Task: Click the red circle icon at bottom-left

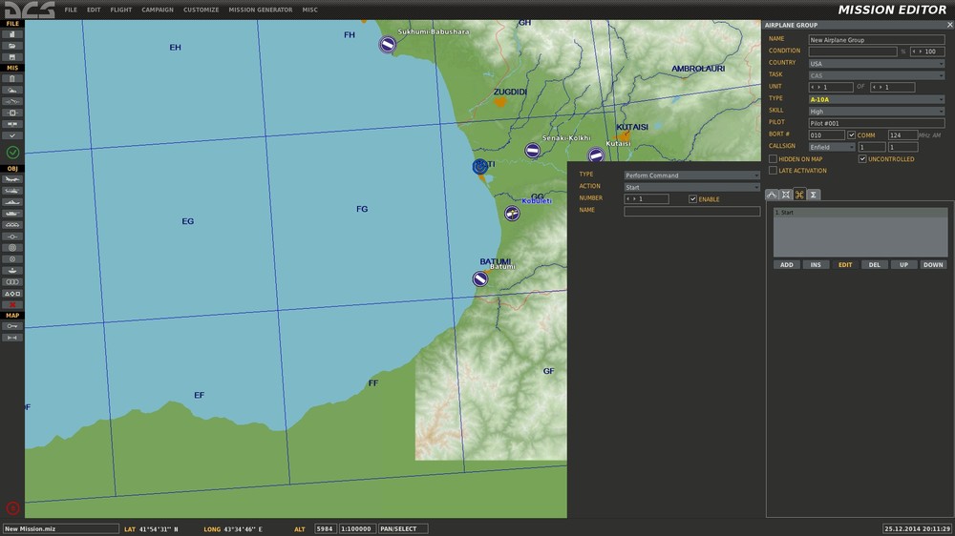Action: coord(12,508)
